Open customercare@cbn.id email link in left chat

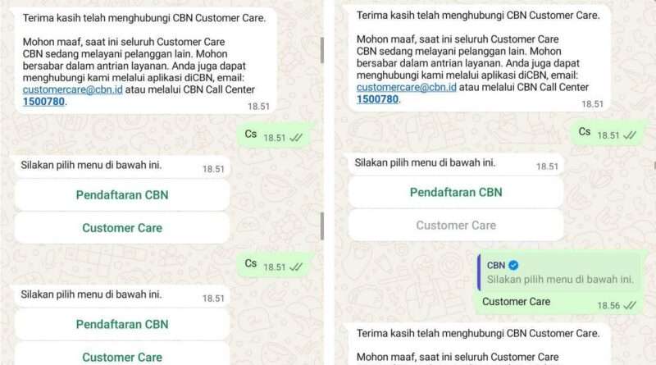point(73,89)
